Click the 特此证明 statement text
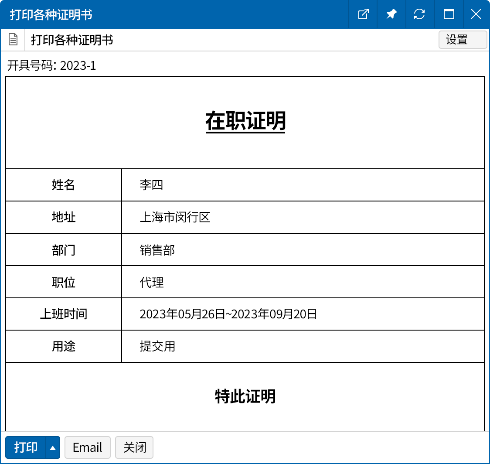This screenshot has width=490, height=464. click(245, 396)
